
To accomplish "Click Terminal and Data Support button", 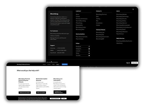I will tap(25, 93).
